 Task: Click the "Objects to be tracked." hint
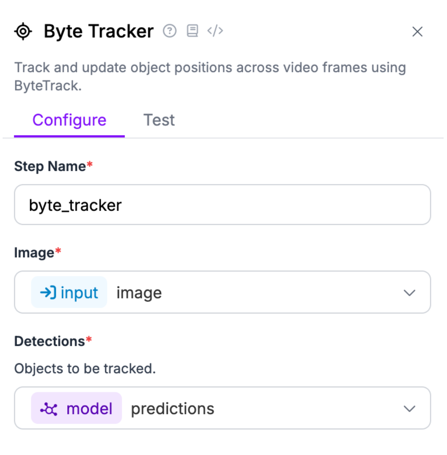coord(85,368)
